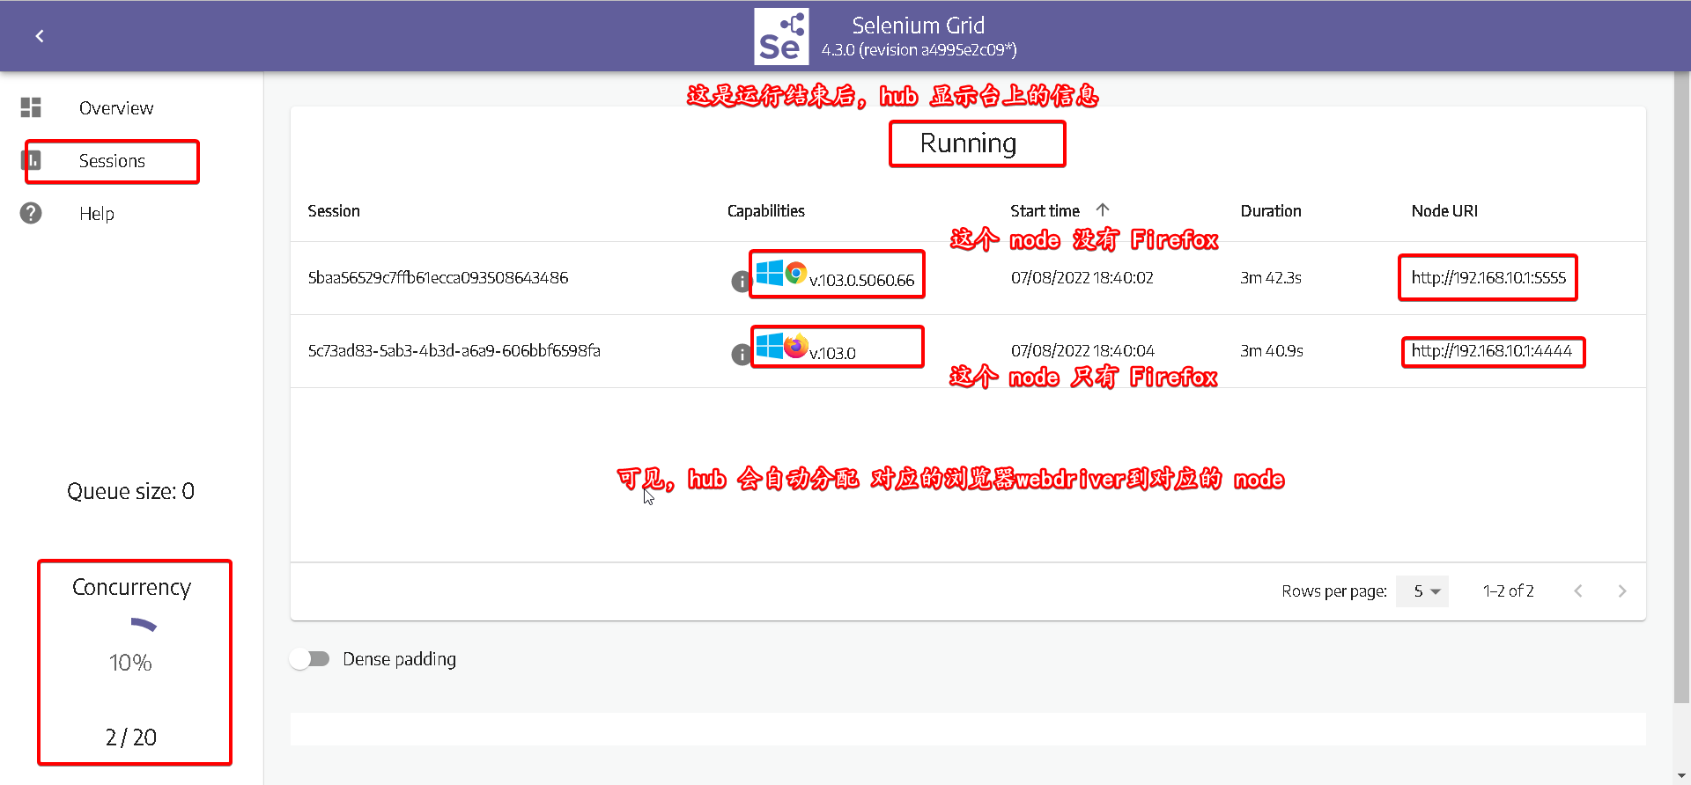This screenshot has height=785, width=1691.
Task: Click the Queue size: 0 label
Action: [x=131, y=491]
